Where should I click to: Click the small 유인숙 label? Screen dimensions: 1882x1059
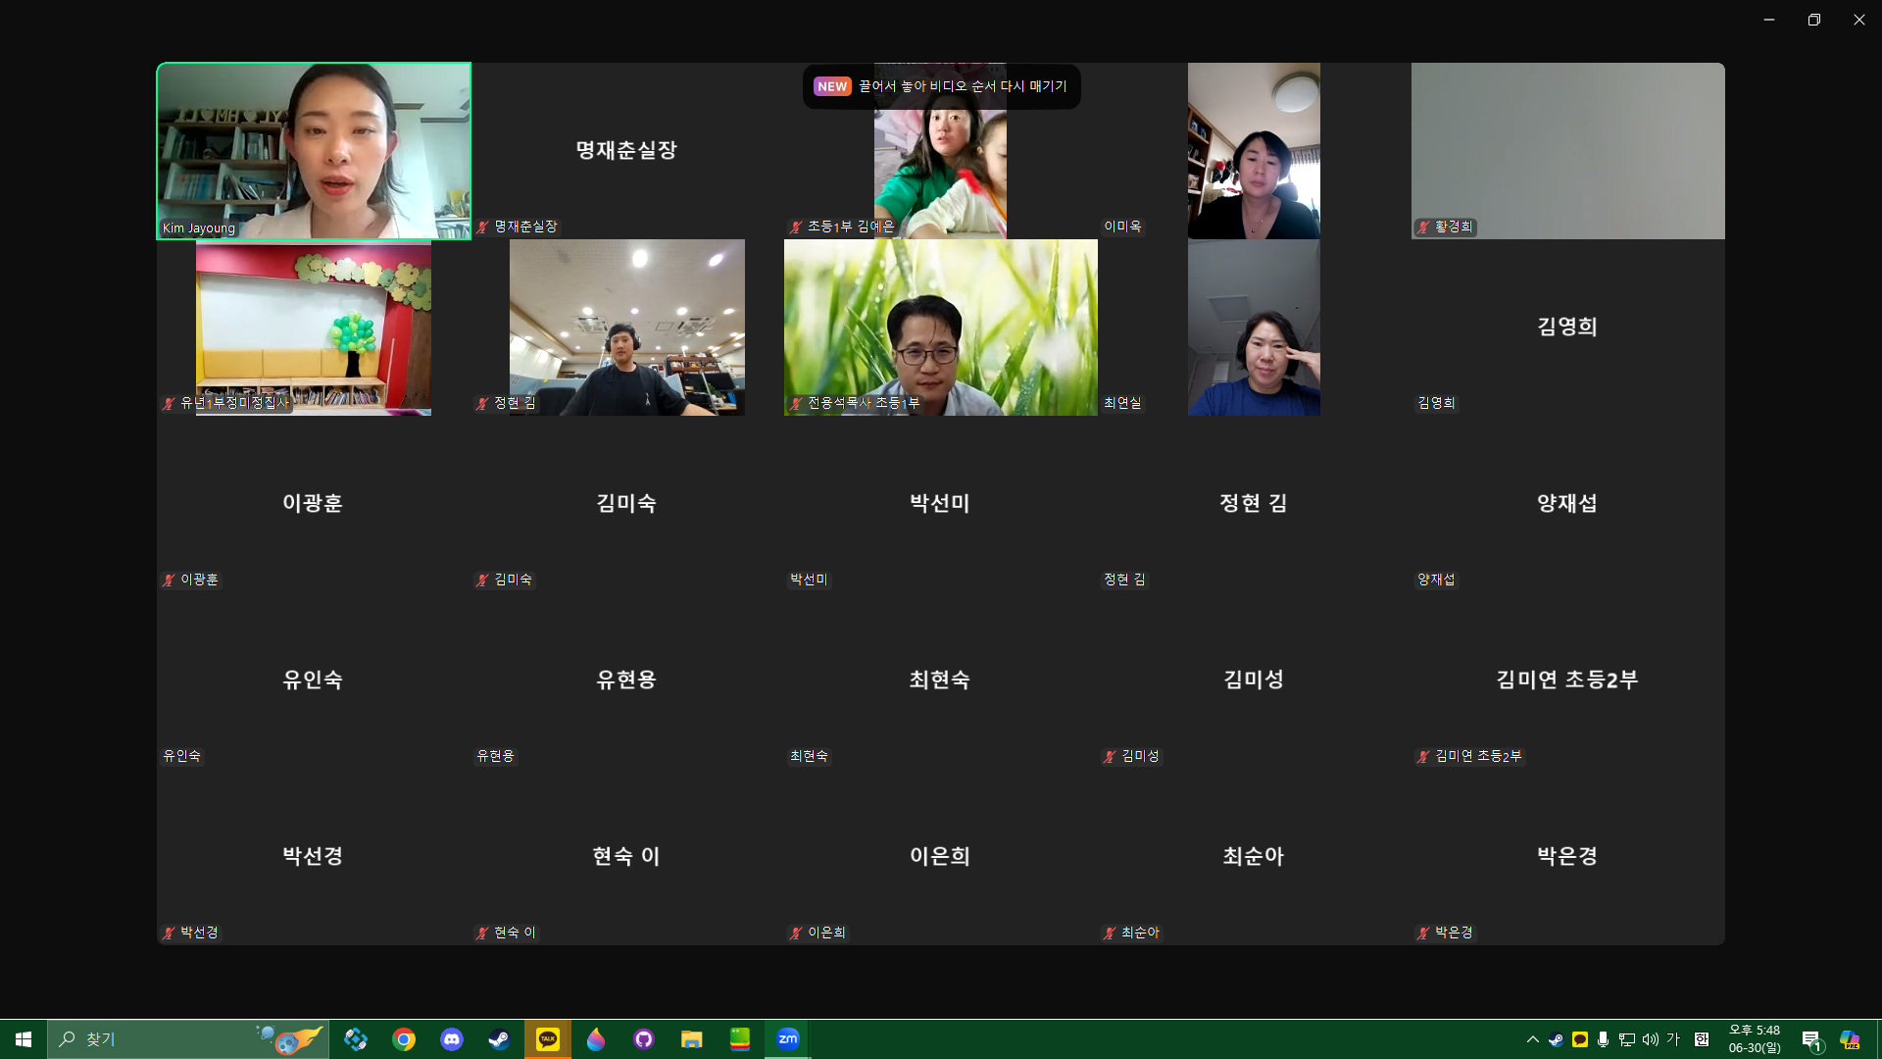click(181, 756)
